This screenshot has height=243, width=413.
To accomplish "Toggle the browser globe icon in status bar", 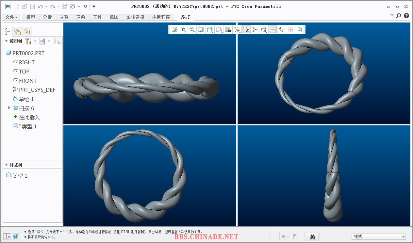I will pyautogui.click(x=15, y=236).
